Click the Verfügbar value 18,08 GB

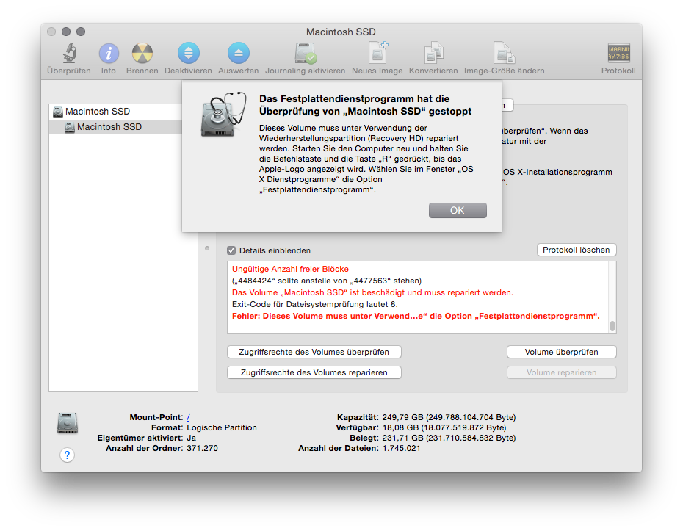pos(444,427)
